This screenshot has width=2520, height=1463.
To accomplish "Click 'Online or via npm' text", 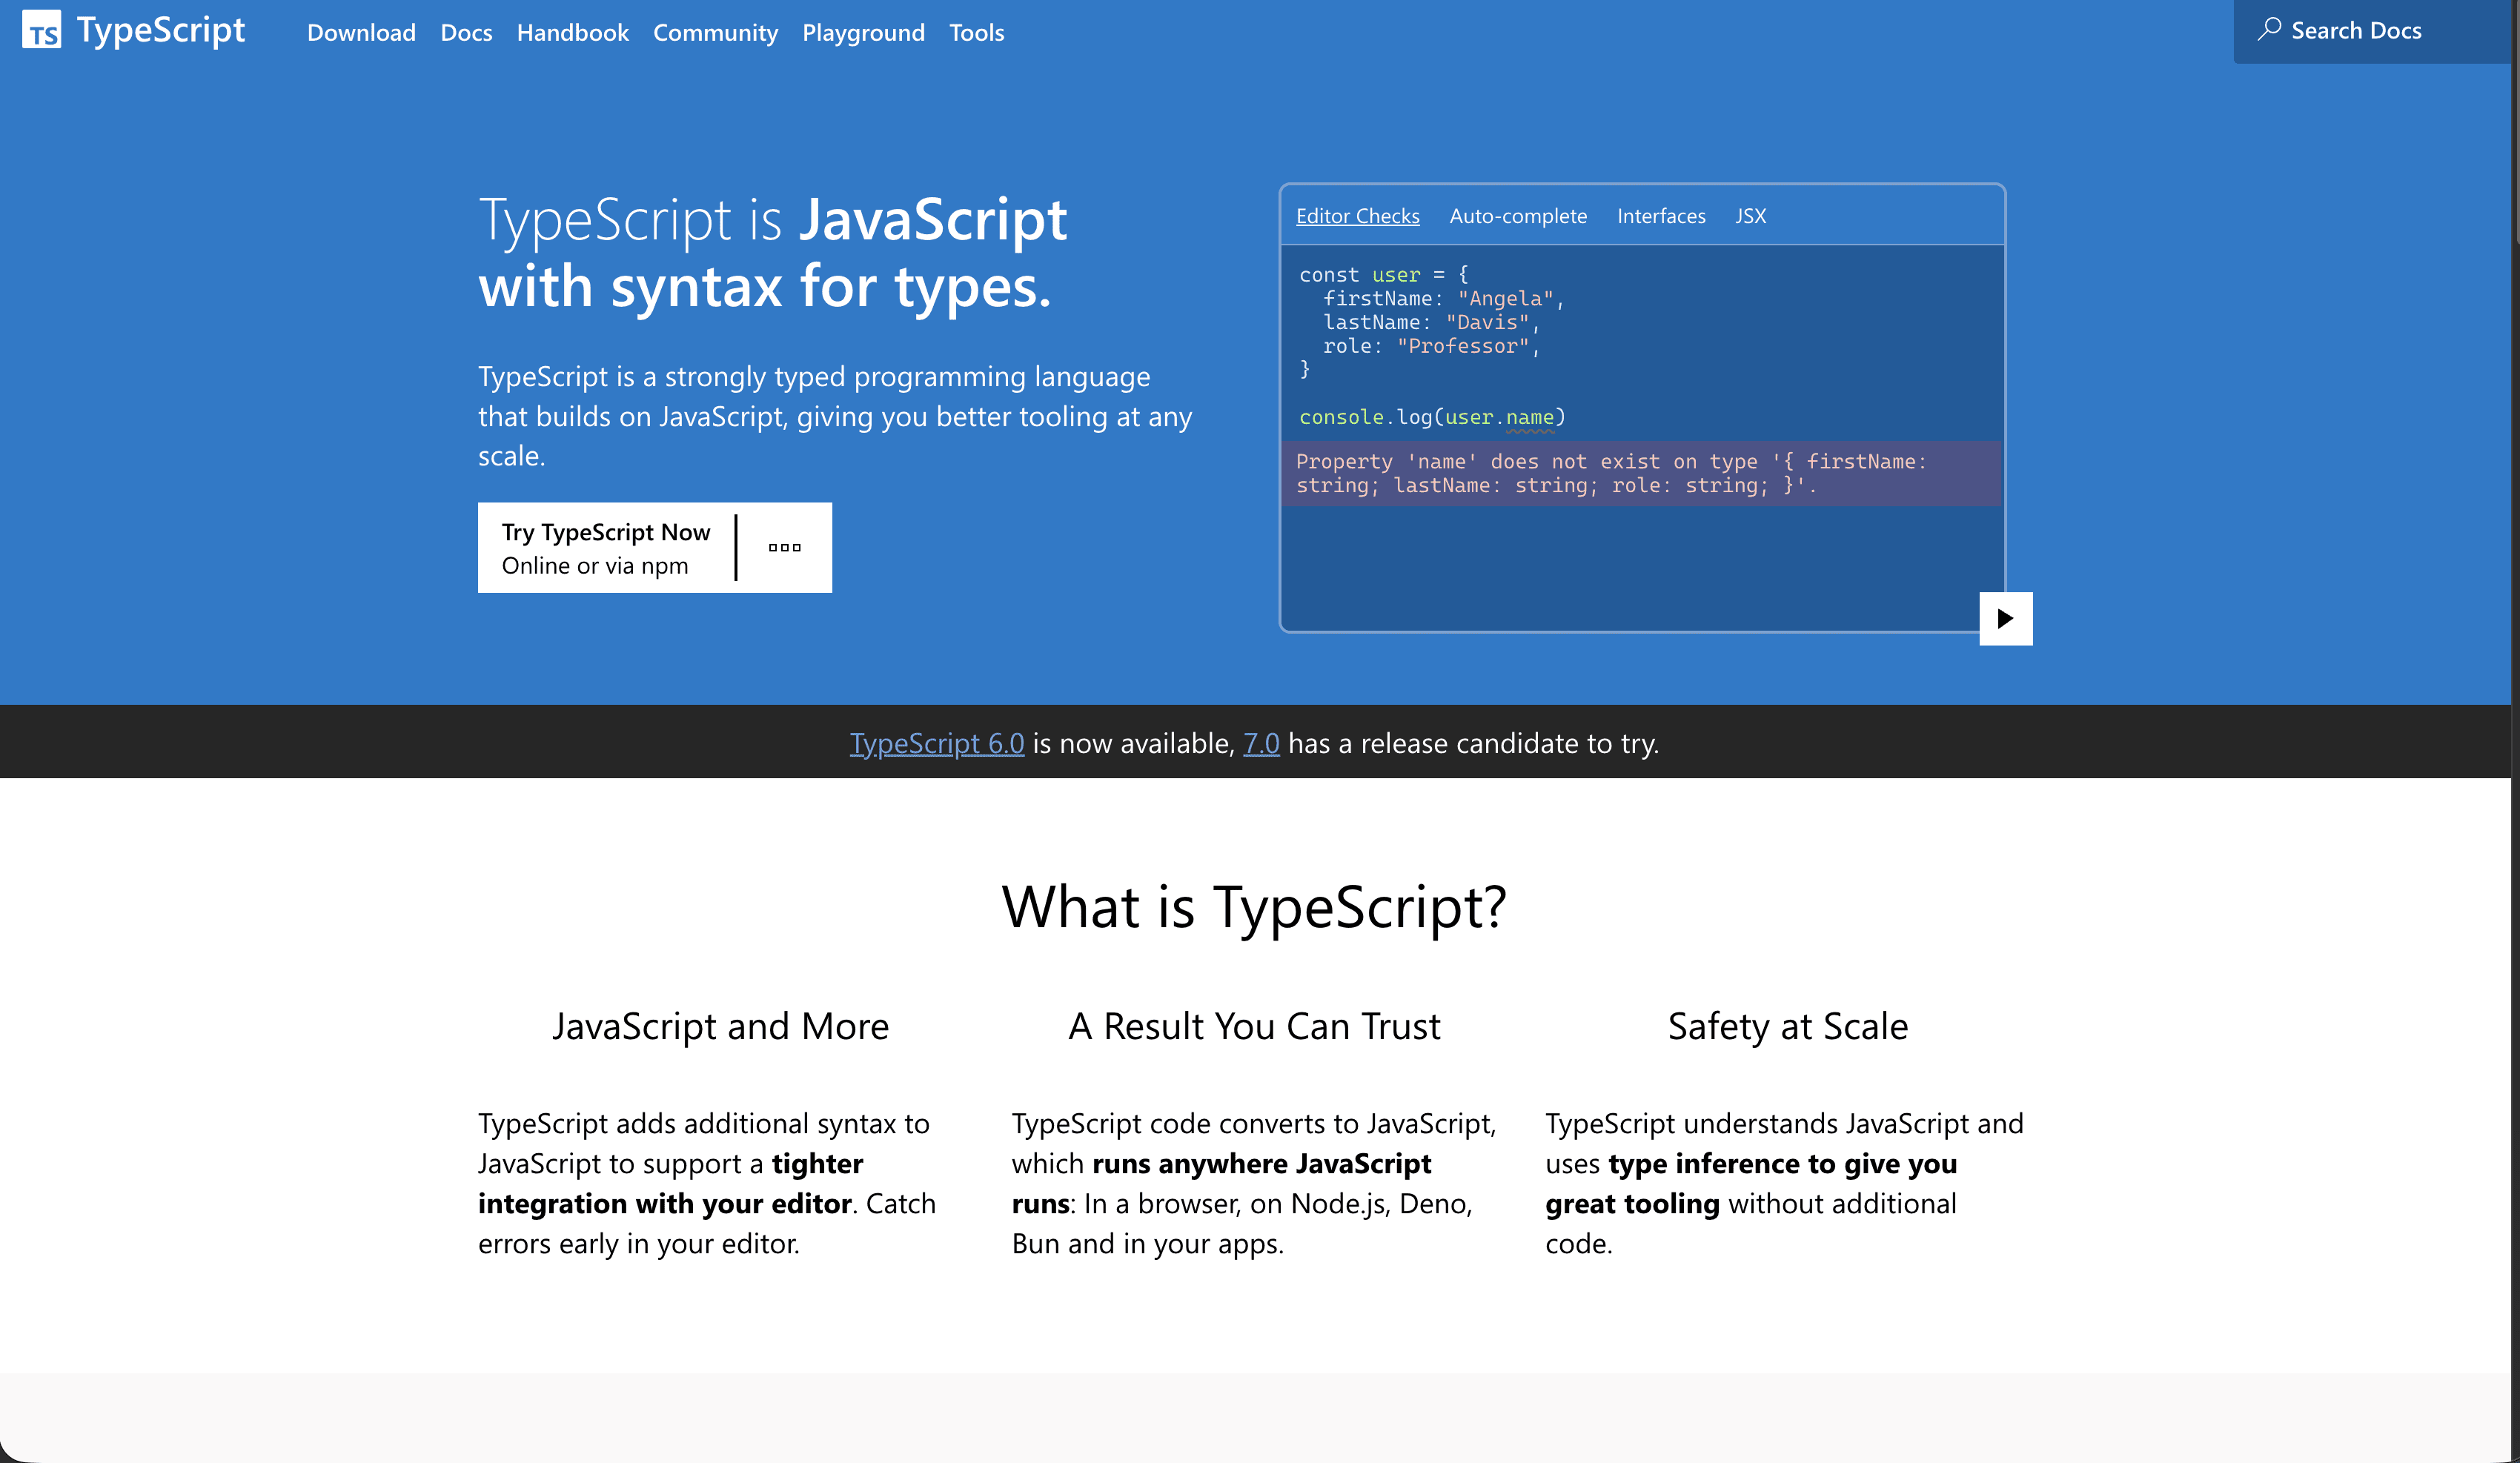I will 595,566.
